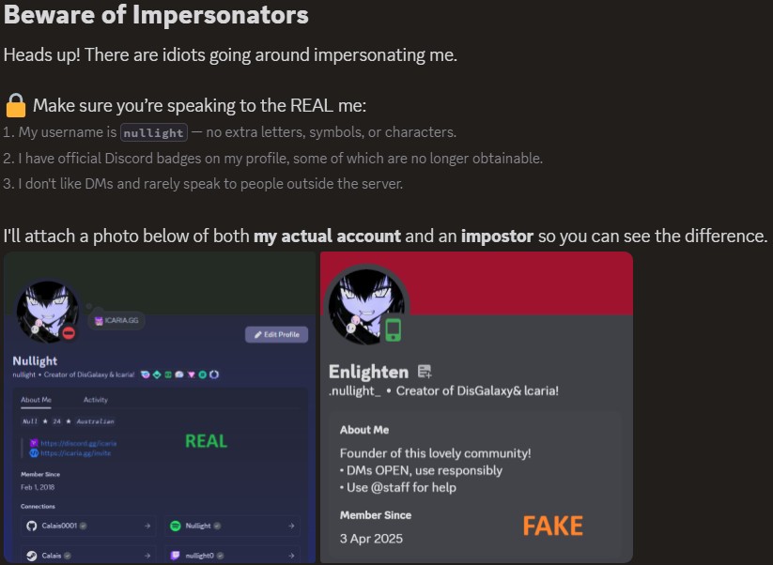Viewport: 773px width, 565px height.
Task: Switch to the Activity tab
Action: [x=95, y=400]
